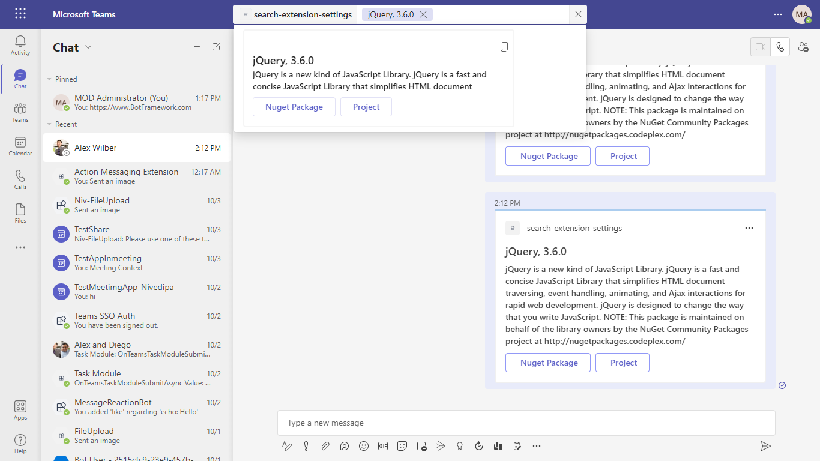
Task: Open TestMeetimgApp-Nivedipa chat
Action: click(x=137, y=292)
